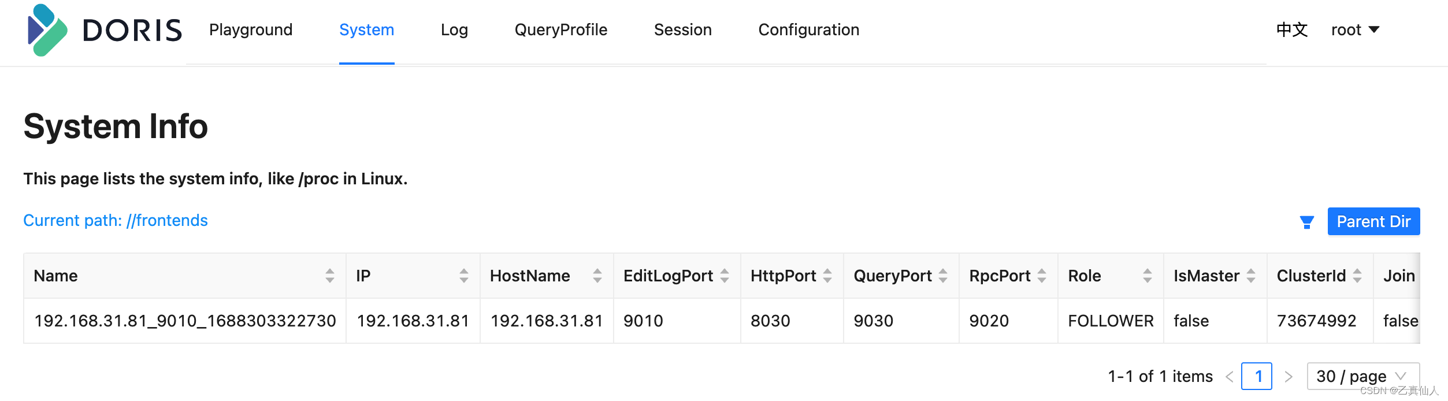Screen dimensions: 1448x401
Task: Sort by Role column arrows
Action: [x=1147, y=276]
